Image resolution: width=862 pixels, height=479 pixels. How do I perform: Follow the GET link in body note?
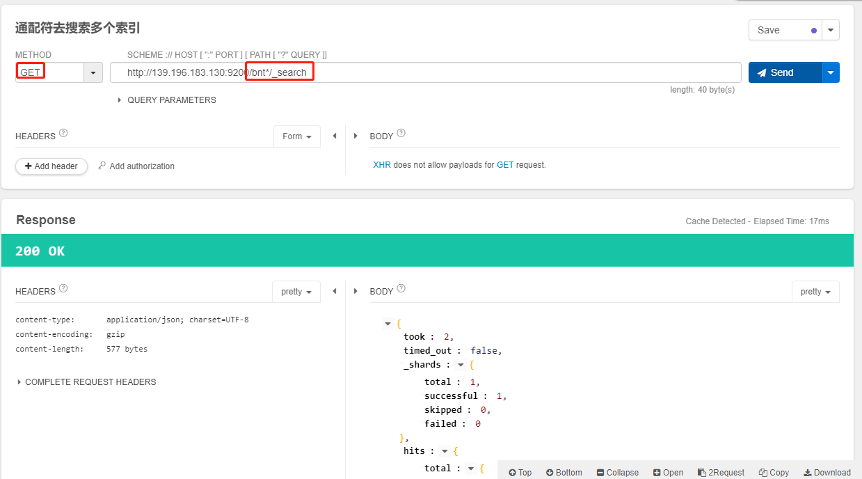505,165
